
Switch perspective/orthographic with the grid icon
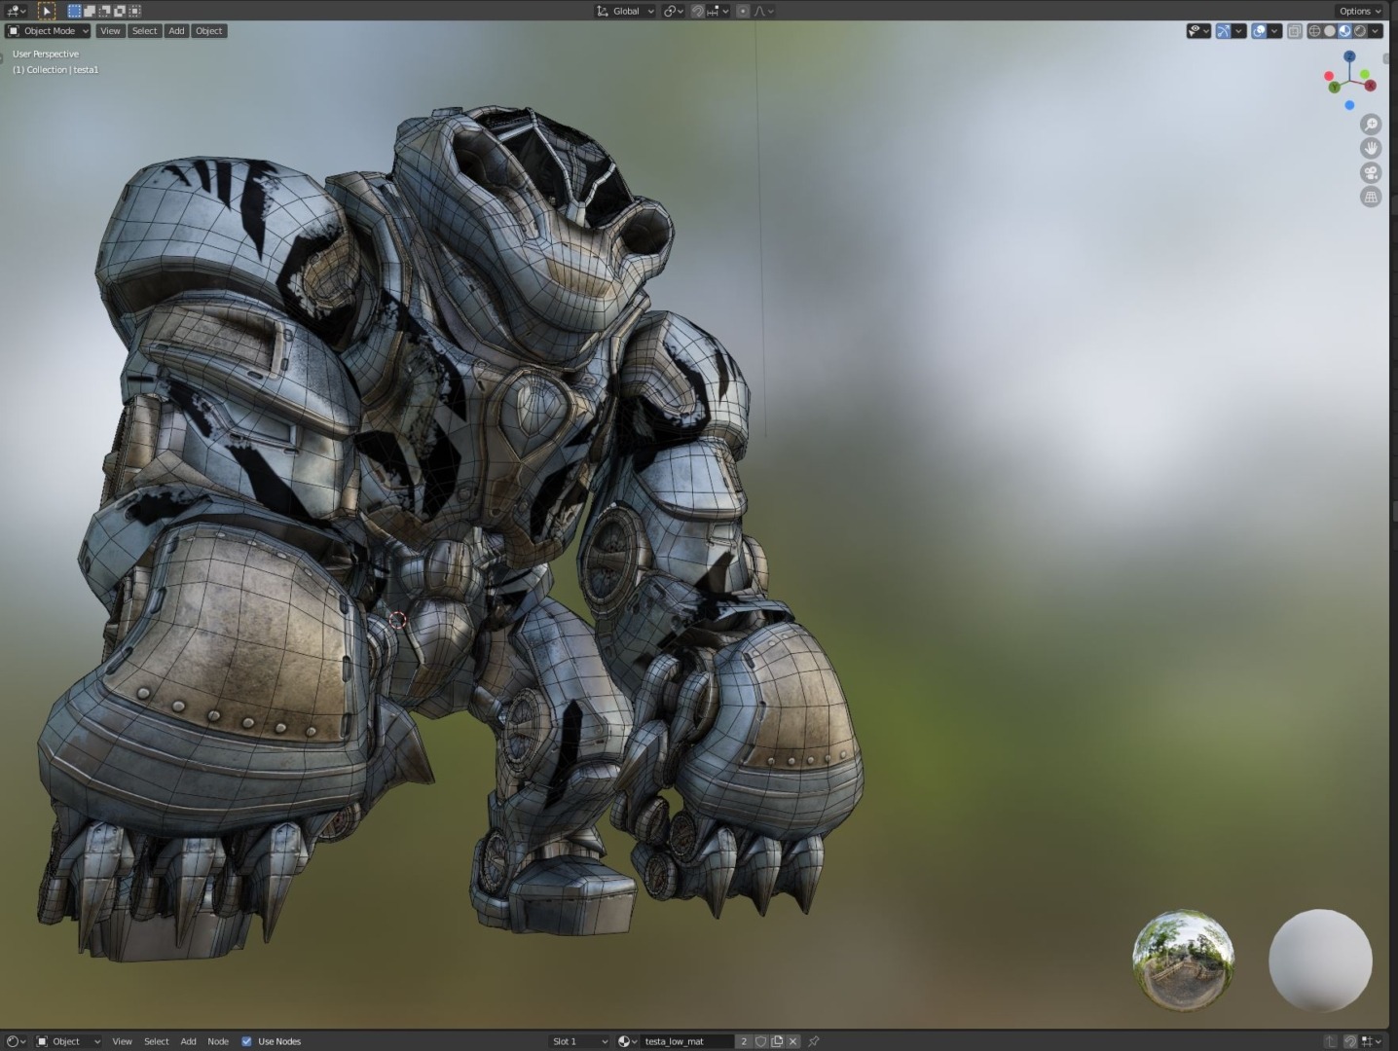point(1371,198)
